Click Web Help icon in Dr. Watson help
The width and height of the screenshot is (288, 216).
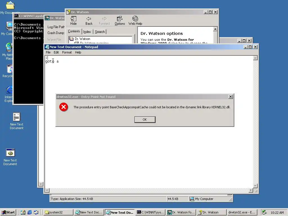(x=135, y=21)
